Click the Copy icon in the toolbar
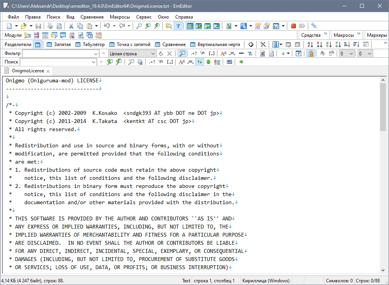The image size is (389, 285). tap(80, 26)
